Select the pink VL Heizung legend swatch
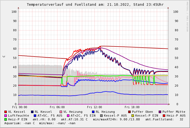The height and width of the screenshot is (128, 190). point(61,112)
